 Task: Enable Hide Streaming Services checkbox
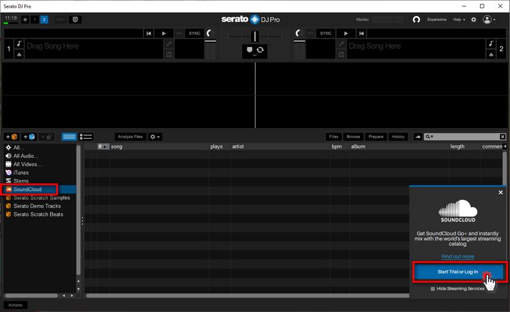433,288
